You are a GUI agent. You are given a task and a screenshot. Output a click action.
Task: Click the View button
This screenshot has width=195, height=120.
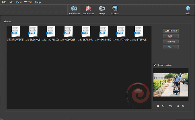tap(171, 47)
